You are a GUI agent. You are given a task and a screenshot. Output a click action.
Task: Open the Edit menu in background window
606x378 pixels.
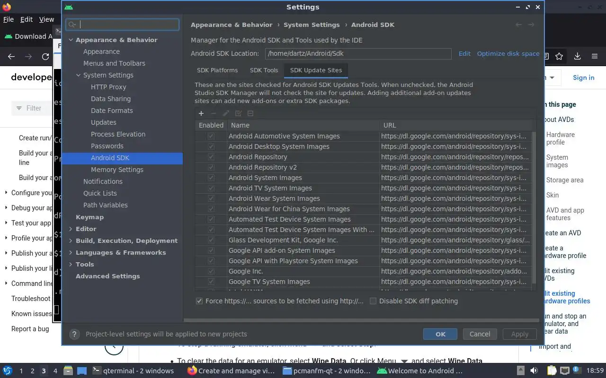pos(27,19)
